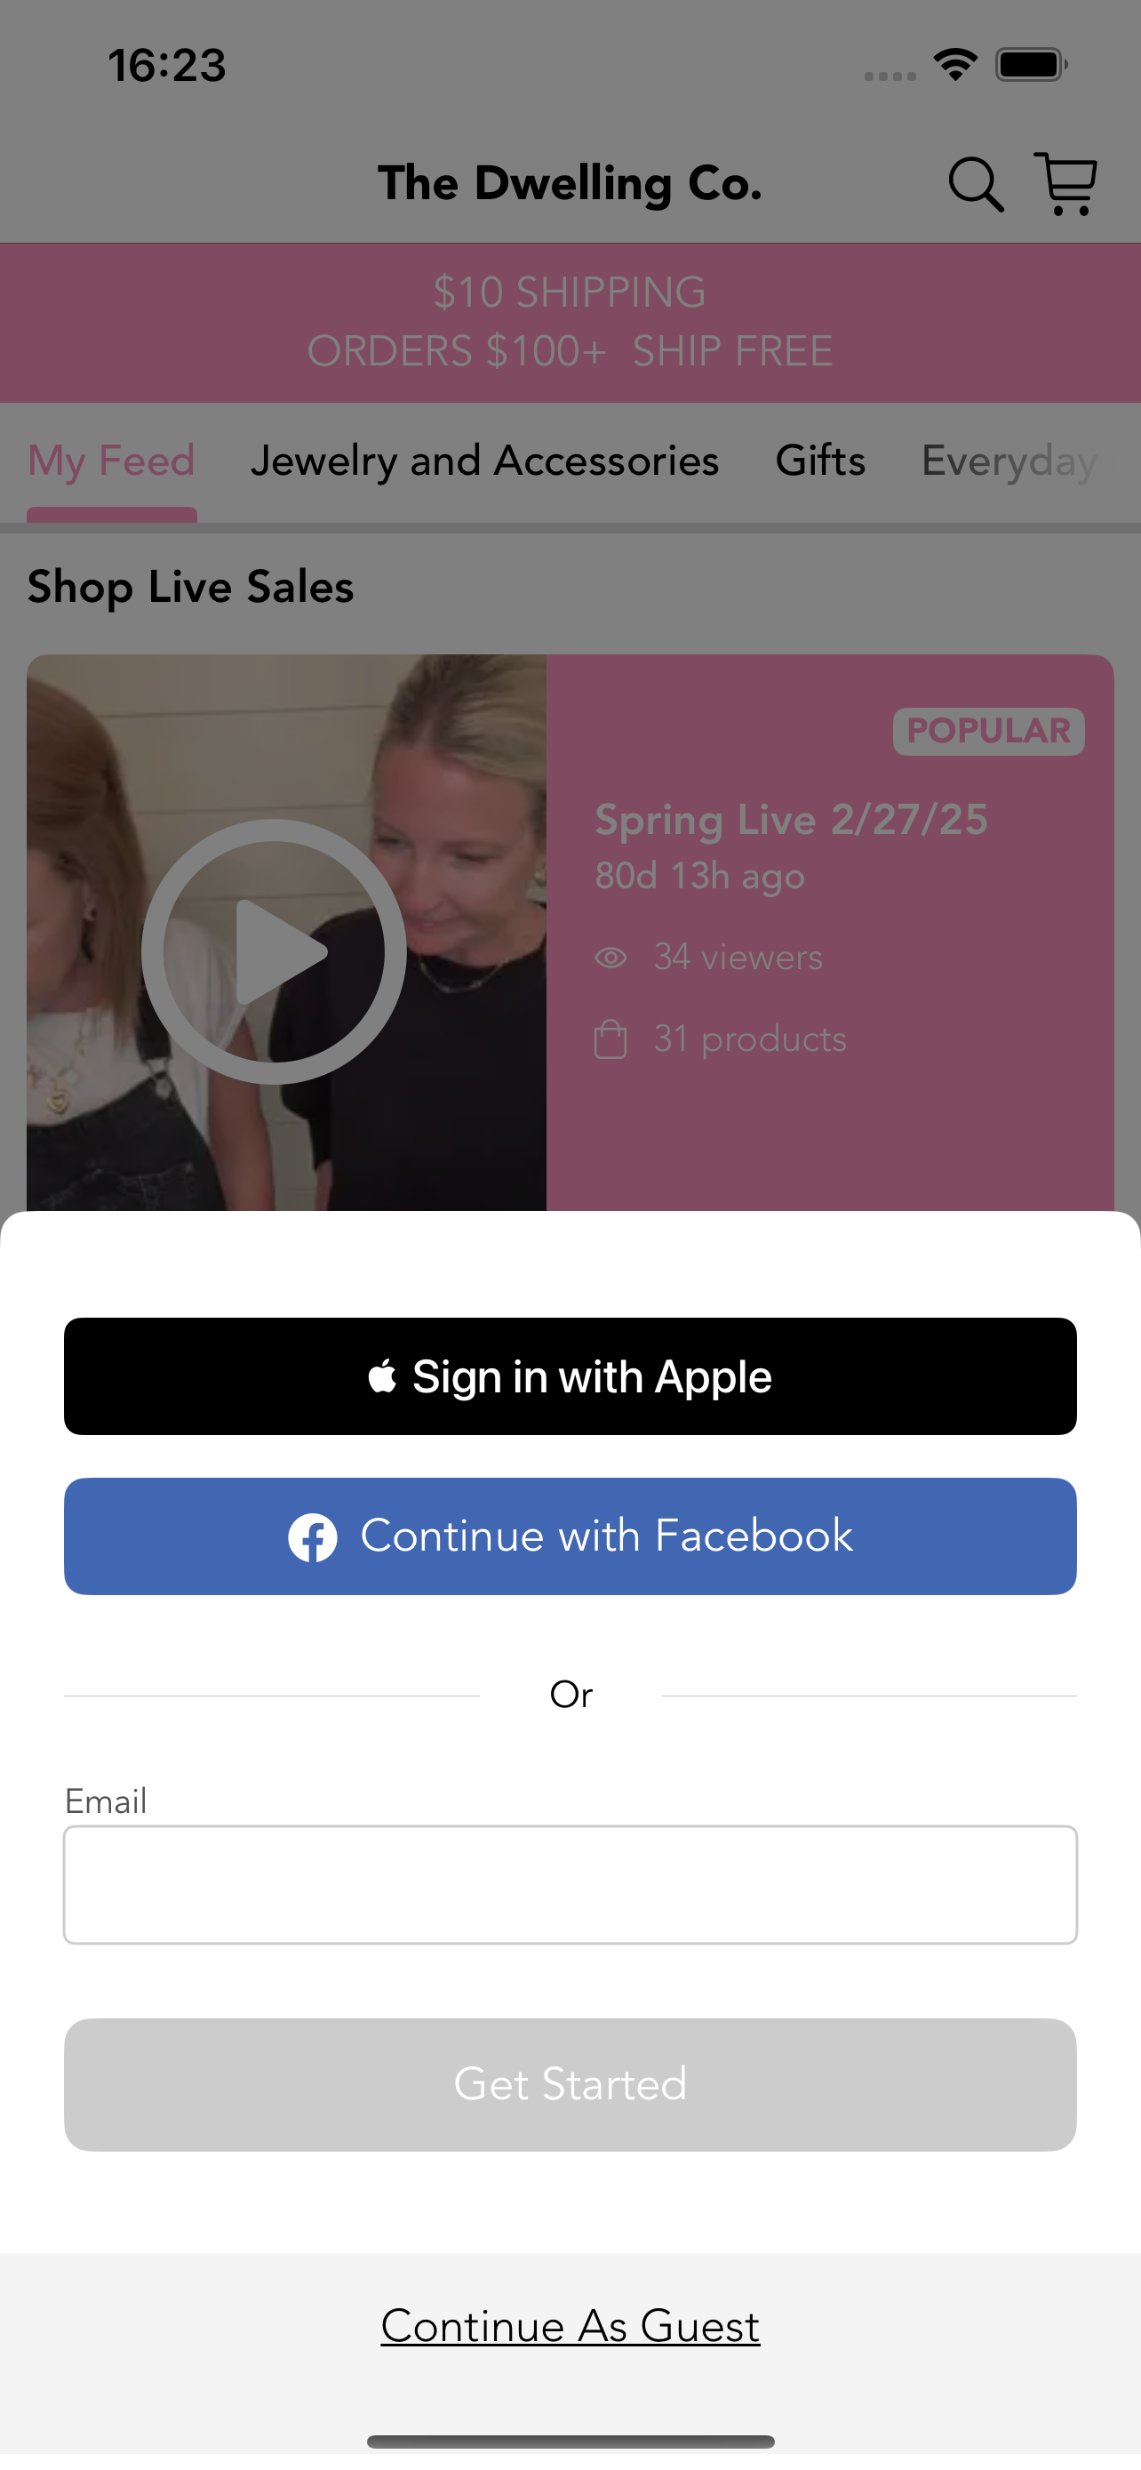Click the viewers eye icon
Screen dimensions: 1141x2470
pyautogui.click(x=611, y=957)
